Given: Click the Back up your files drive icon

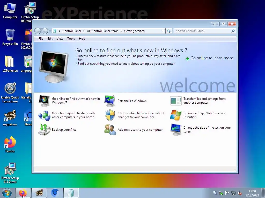Looking at the screenshot, I should click(44, 130).
